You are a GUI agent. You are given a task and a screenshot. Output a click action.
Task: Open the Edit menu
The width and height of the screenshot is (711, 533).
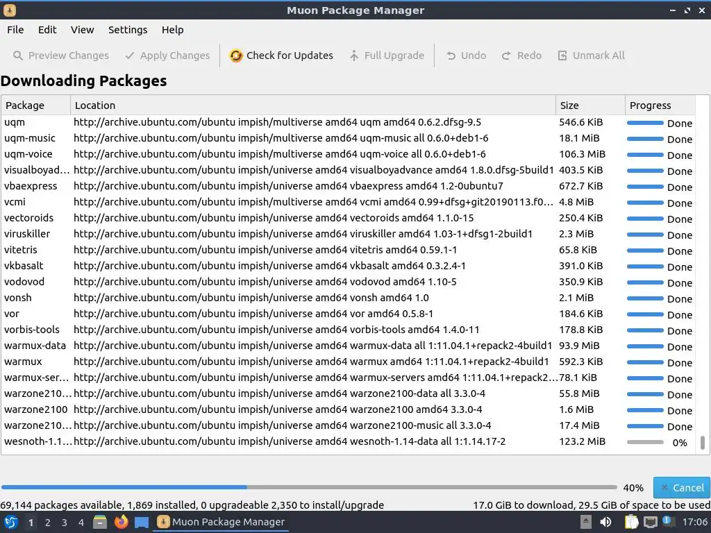47,30
